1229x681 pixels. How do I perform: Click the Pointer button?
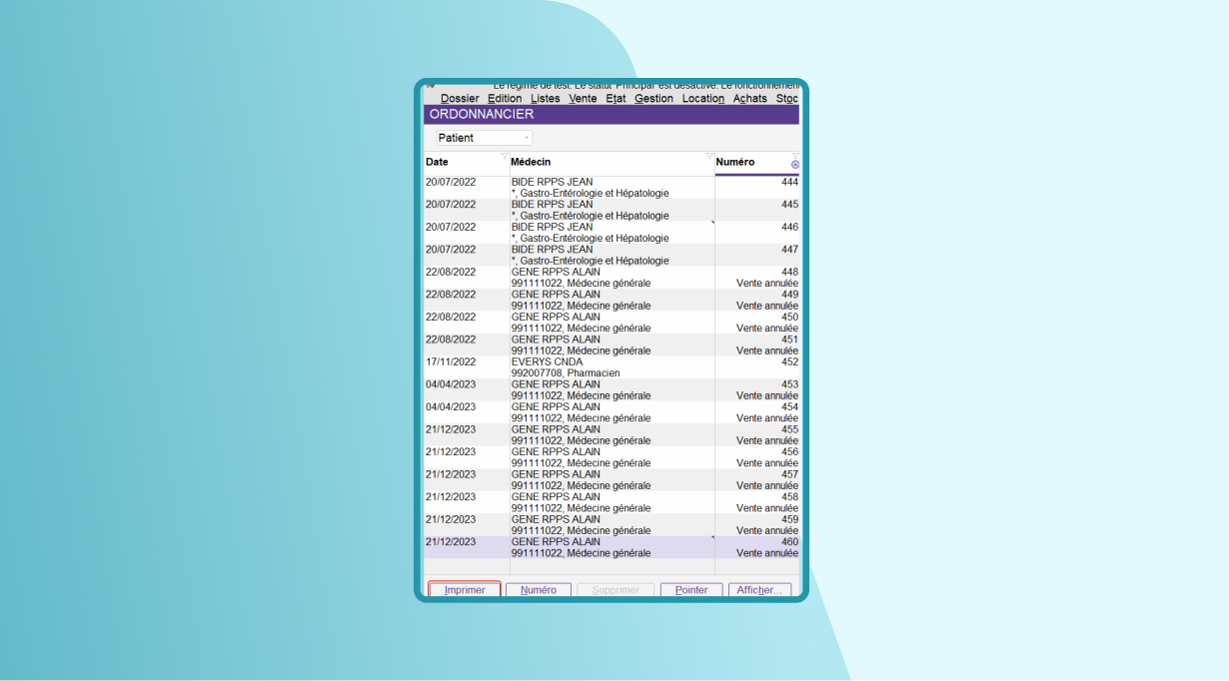point(691,590)
